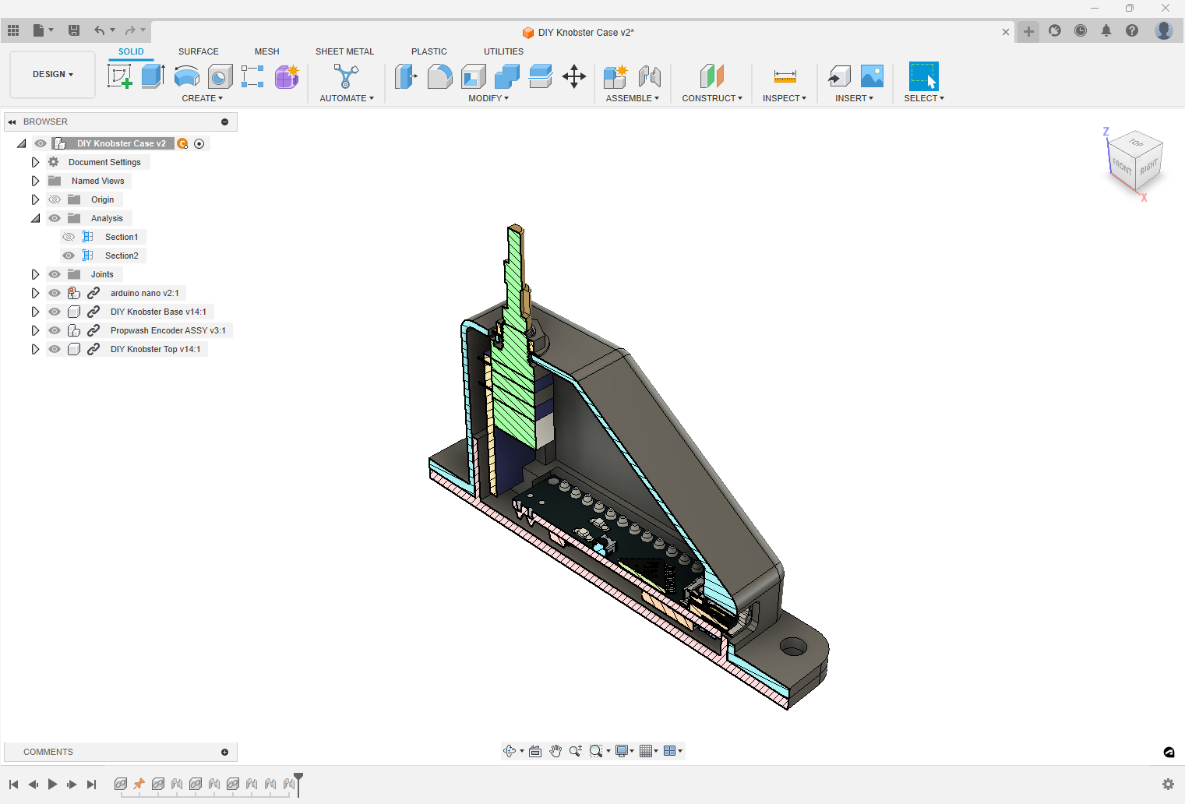The width and height of the screenshot is (1185, 804).
Task: Open the DESIGN workspace dropdown
Action: coord(51,74)
